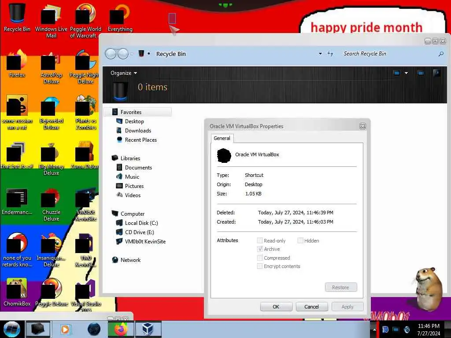
Task: Select Peggle Deluxe desktop icon
Action: [51, 292]
